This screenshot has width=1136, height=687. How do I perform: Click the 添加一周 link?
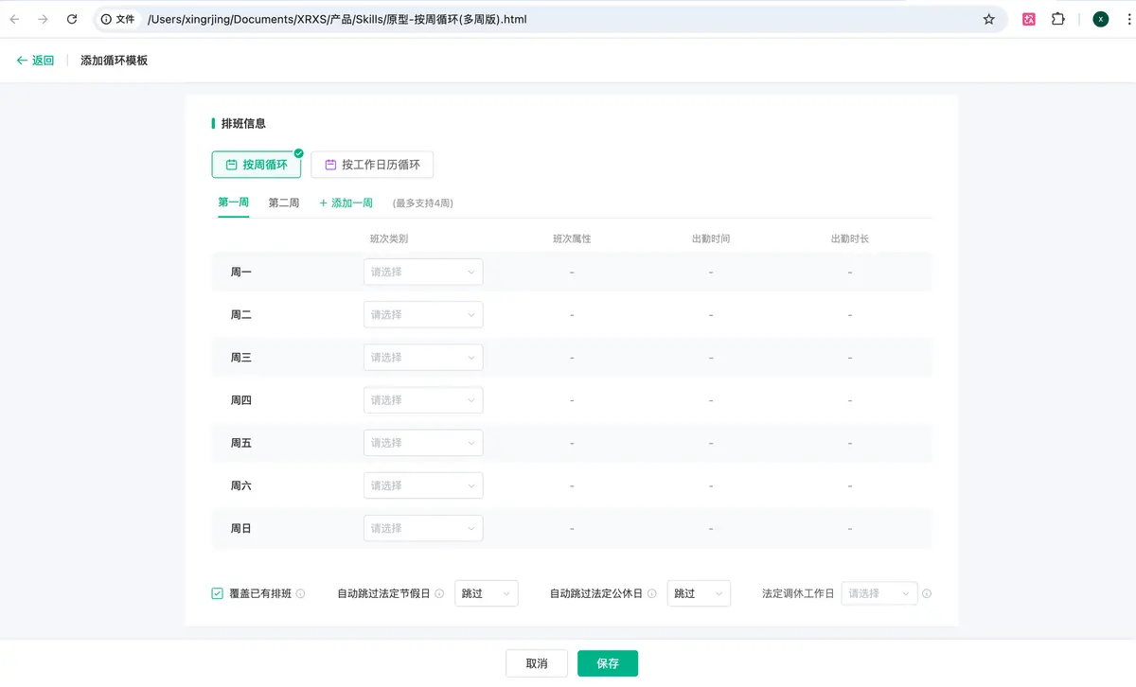click(x=346, y=203)
